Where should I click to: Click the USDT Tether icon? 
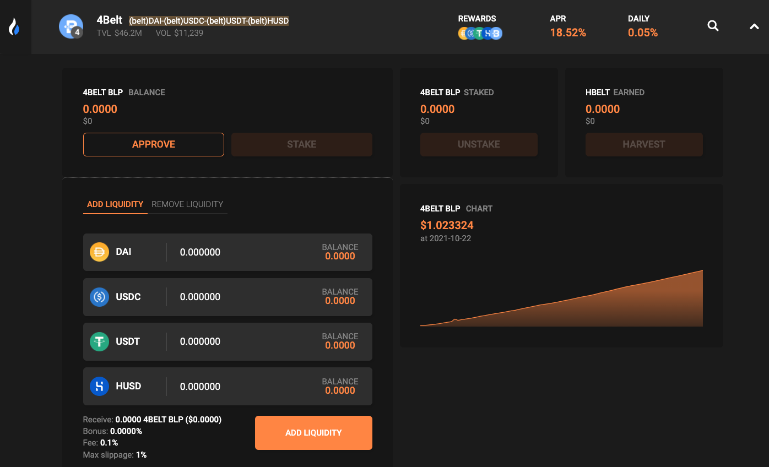[99, 341]
